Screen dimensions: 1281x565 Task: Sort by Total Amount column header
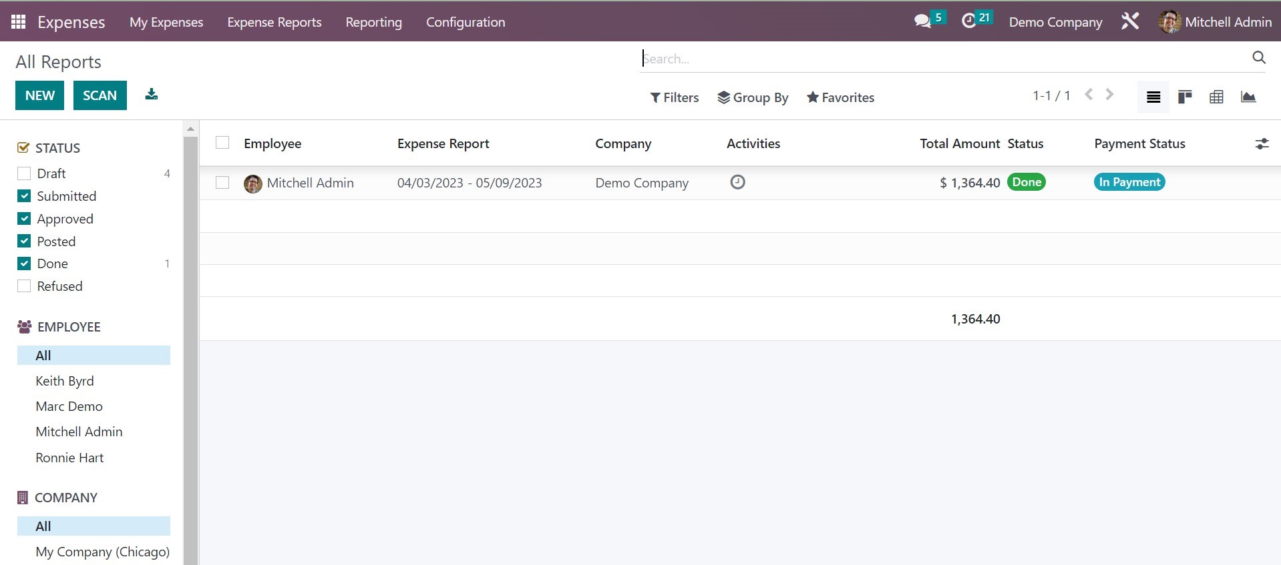coord(960,143)
